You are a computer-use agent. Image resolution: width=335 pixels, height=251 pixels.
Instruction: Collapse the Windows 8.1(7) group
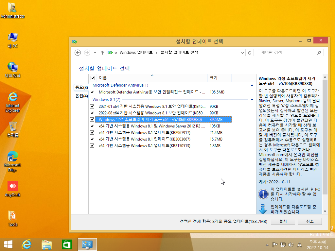252,99
